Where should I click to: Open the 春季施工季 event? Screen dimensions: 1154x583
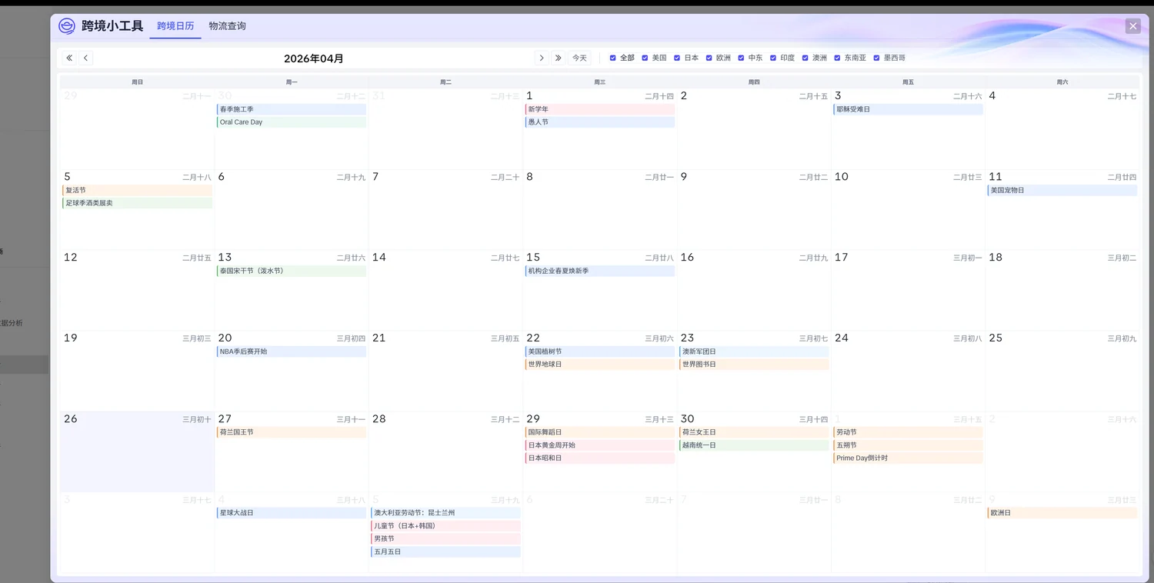pyautogui.click(x=292, y=109)
